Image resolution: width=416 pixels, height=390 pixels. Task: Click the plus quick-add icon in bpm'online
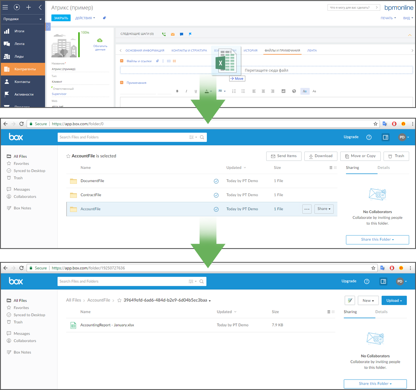click(x=29, y=7)
